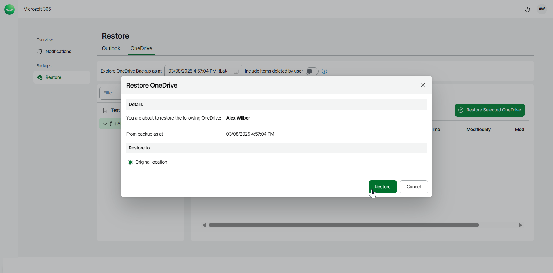The width and height of the screenshot is (553, 273).
Task: Click the Restore button in the dialog
Action: coord(383,187)
